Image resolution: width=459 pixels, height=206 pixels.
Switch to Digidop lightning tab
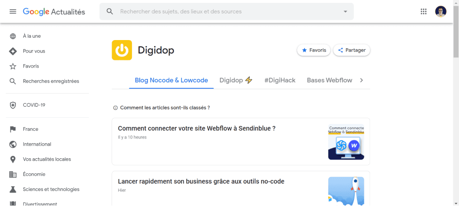(x=236, y=81)
